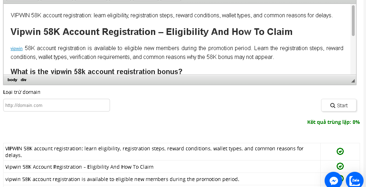The height and width of the screenshot is (187, 366).
Task: Open the Zalo chat icon
Action: pyautogui.click(x=355, y=181)
